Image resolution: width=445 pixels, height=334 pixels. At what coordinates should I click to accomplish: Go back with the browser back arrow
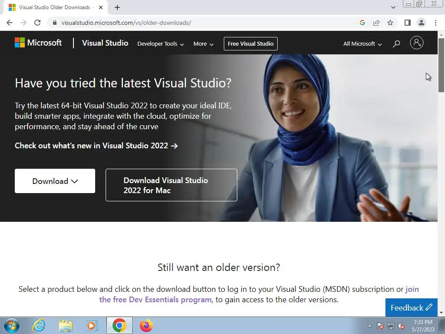[10, 23]
